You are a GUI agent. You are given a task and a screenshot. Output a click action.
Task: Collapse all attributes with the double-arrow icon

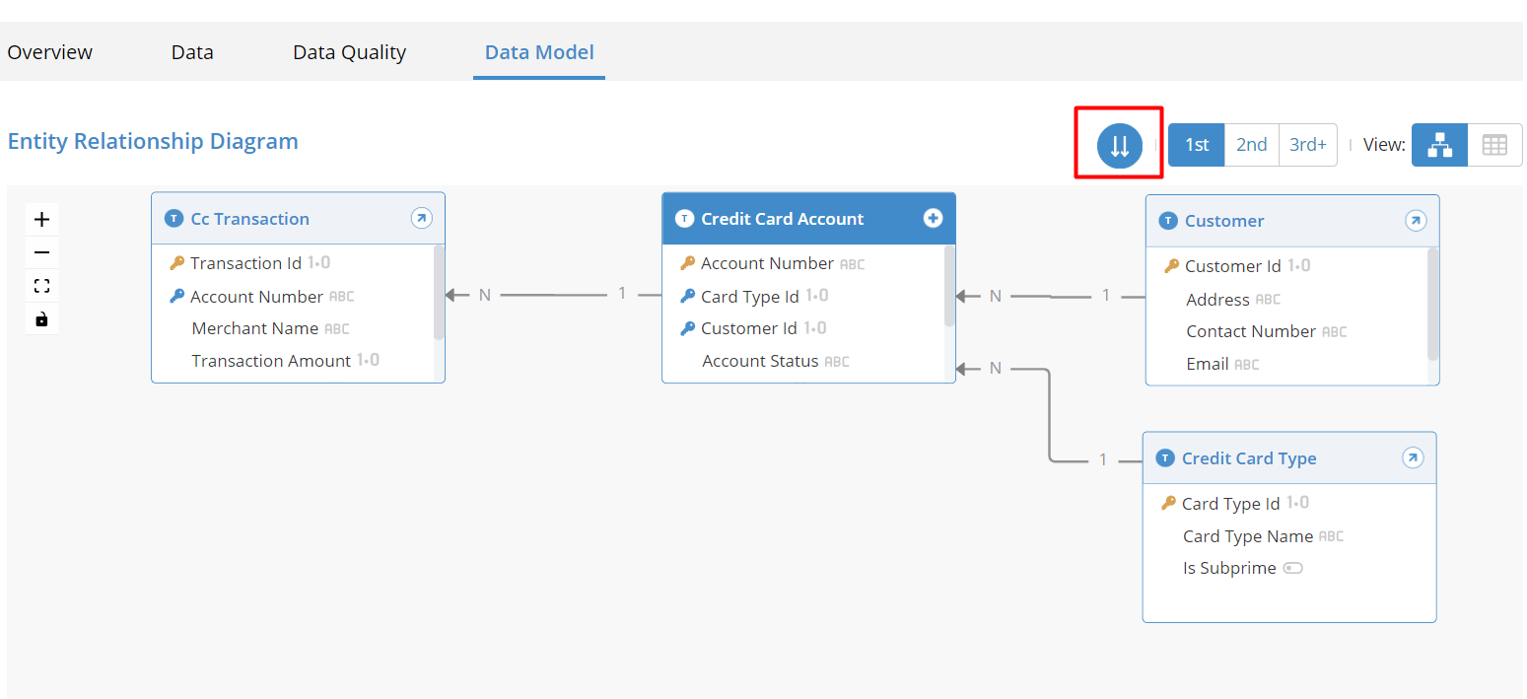tap(1118, 144)
